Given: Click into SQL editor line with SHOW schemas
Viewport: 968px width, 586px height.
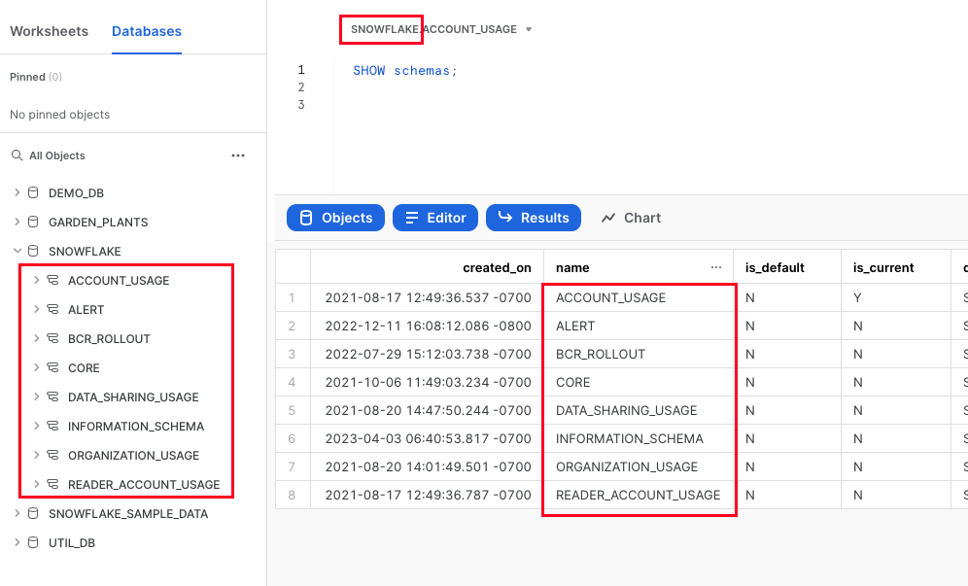Looking at the screenshot, I should point(405,70).
